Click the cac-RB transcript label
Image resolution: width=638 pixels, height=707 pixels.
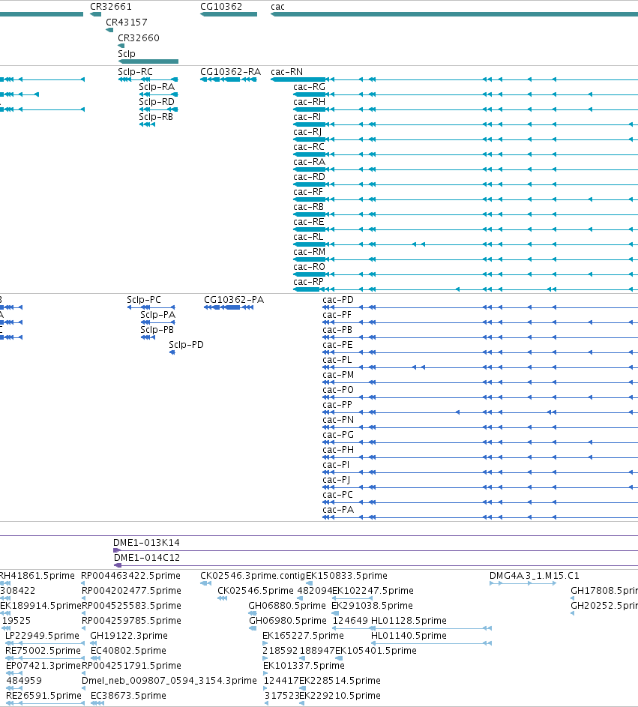tap(308, 207)
